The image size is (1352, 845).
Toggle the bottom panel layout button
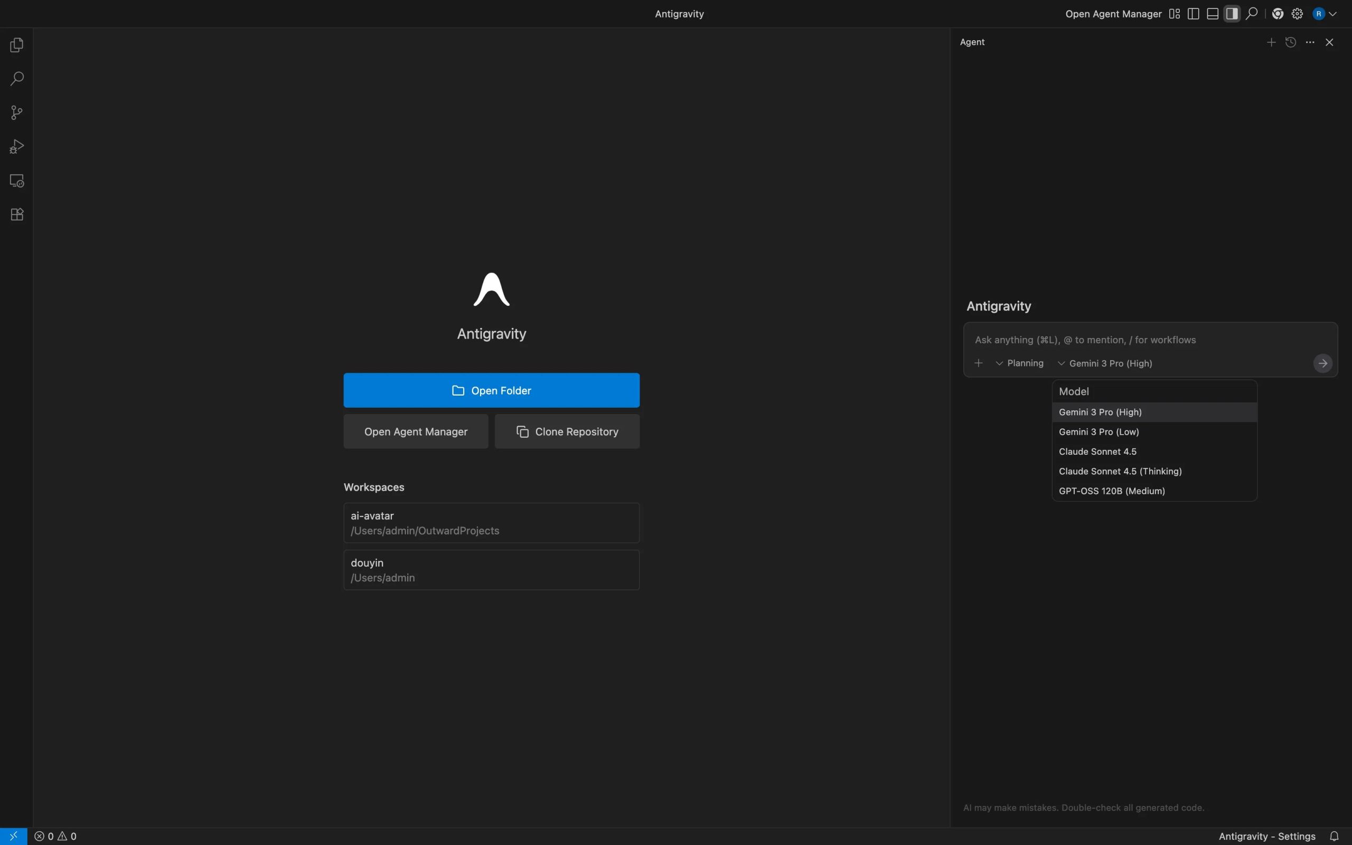pyautogui.click(x=1213, y=14)
